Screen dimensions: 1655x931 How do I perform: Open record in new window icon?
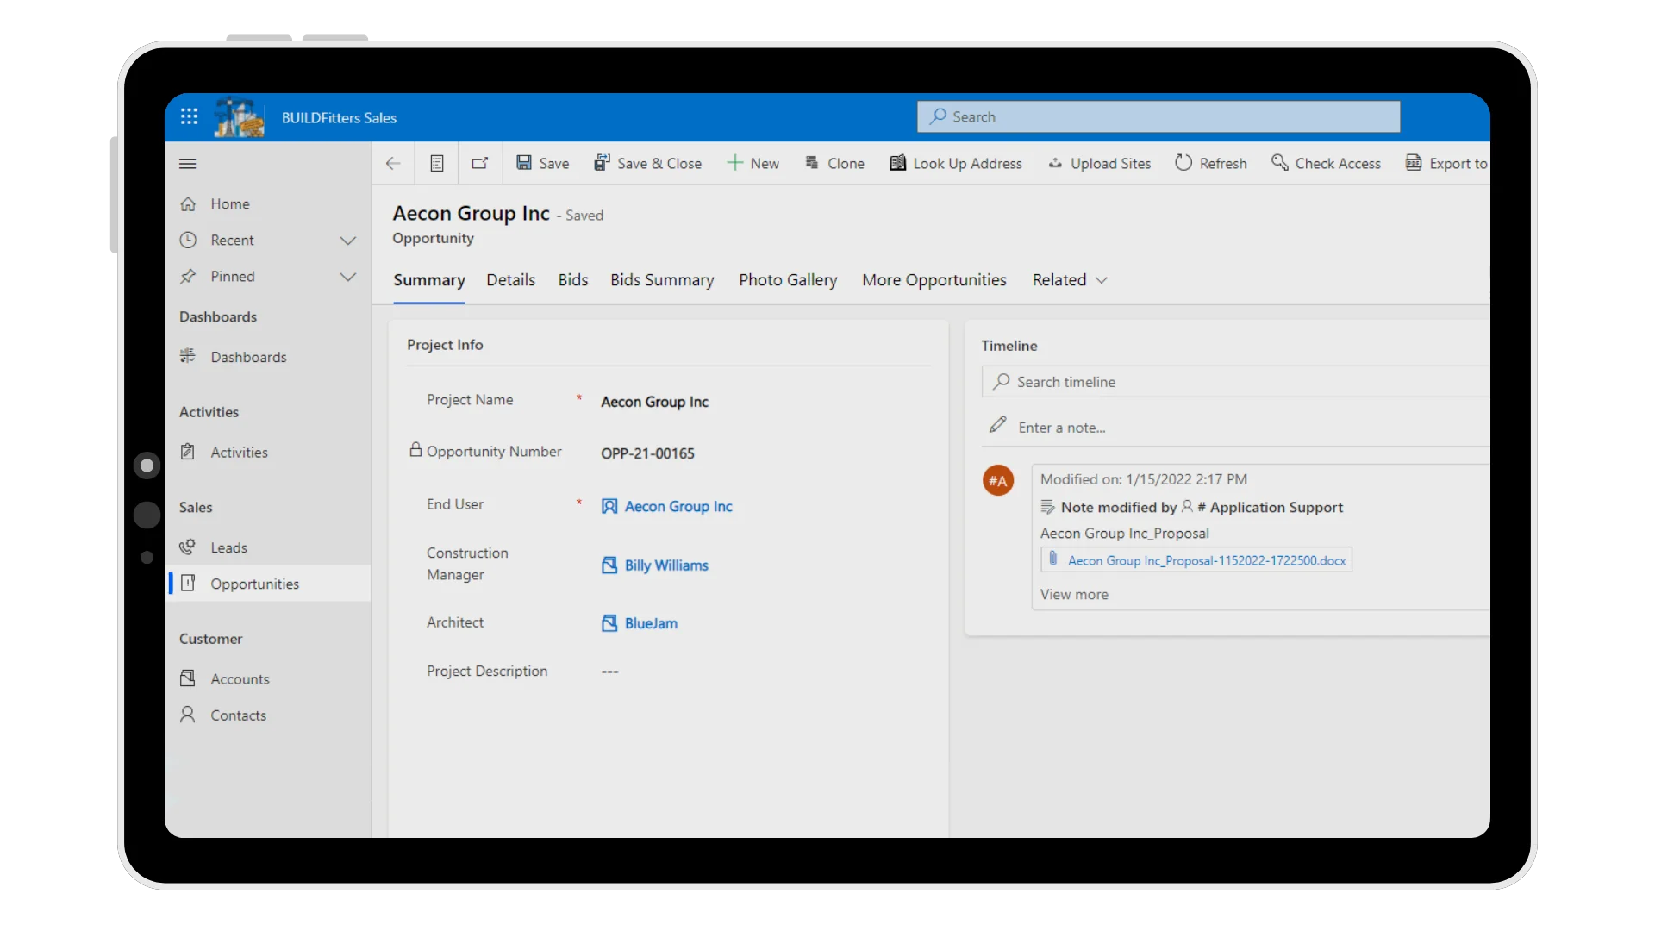480,164
